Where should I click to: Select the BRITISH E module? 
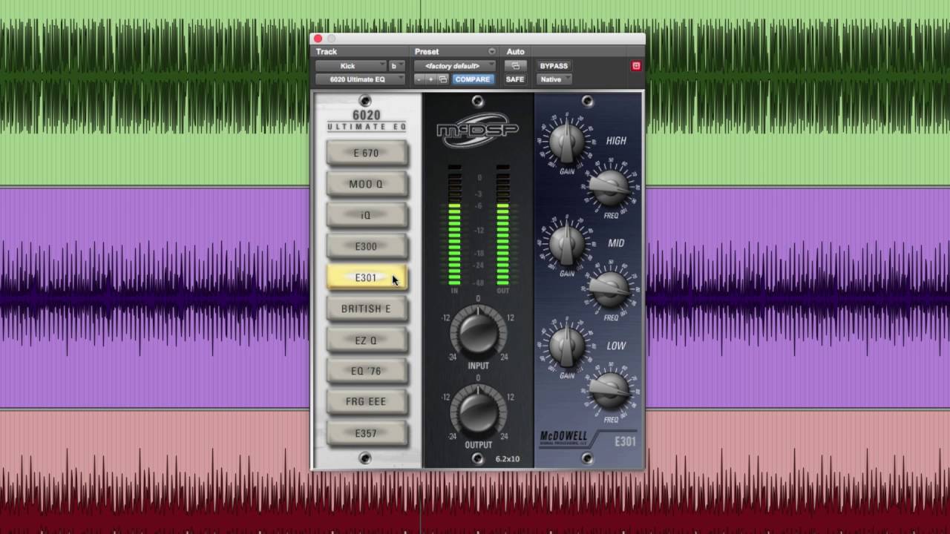(x=366, y=309)
